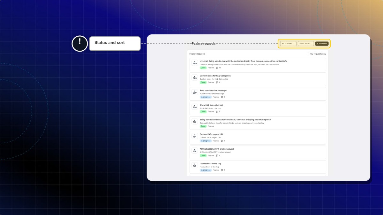383x215 pixels.
Task: Click In progress badge on Auto translate request
Action: pos(206,97)
